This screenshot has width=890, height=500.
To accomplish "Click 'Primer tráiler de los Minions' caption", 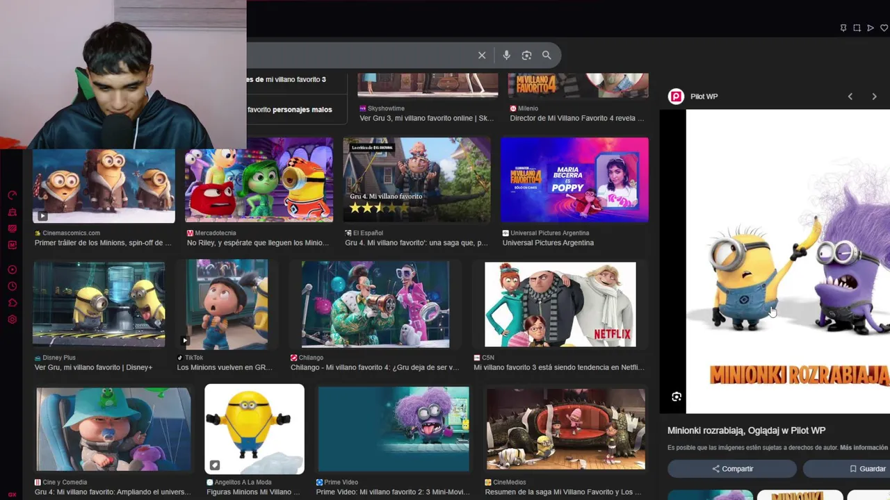I will tap(103, 243).
